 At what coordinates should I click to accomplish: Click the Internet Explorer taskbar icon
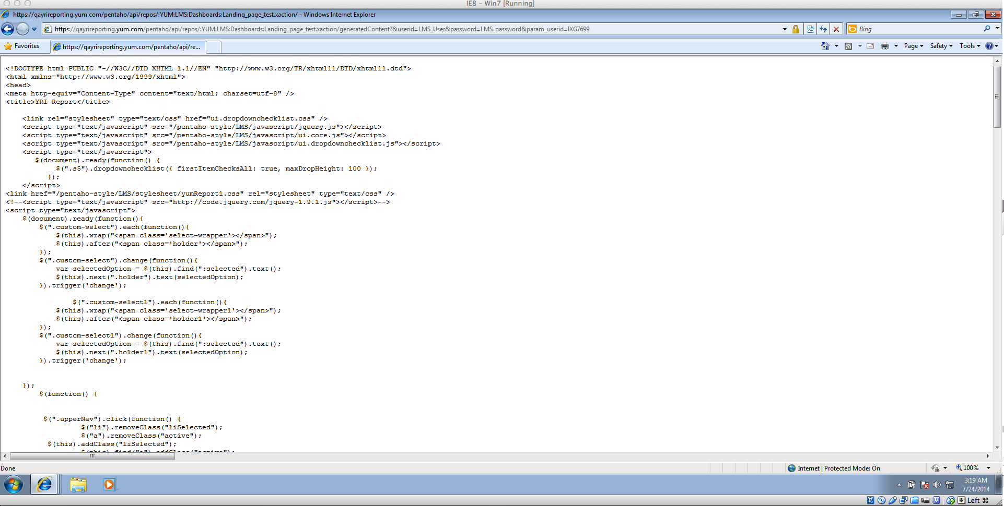pyautogui.click(x=44, y=485)
